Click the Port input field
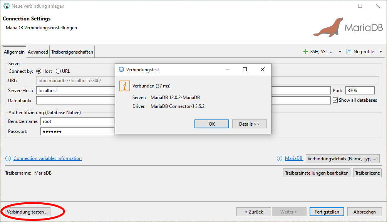This screenshot has height=222, width=387. tap(360, 91)
